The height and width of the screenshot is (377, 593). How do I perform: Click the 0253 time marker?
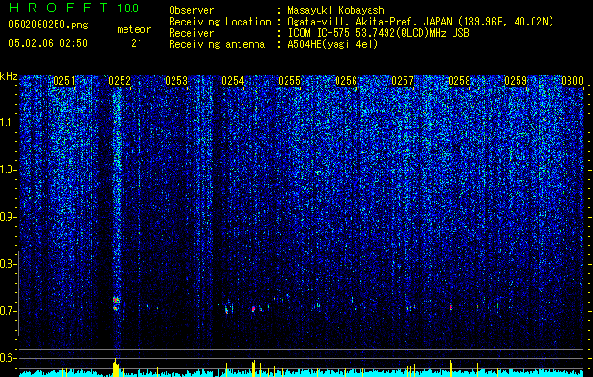[x=176, y=81]
